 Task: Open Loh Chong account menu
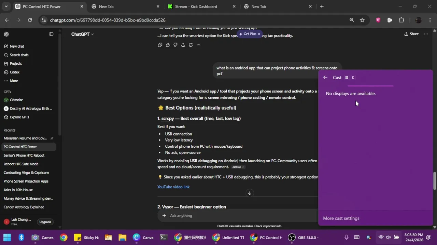point(18,222)
